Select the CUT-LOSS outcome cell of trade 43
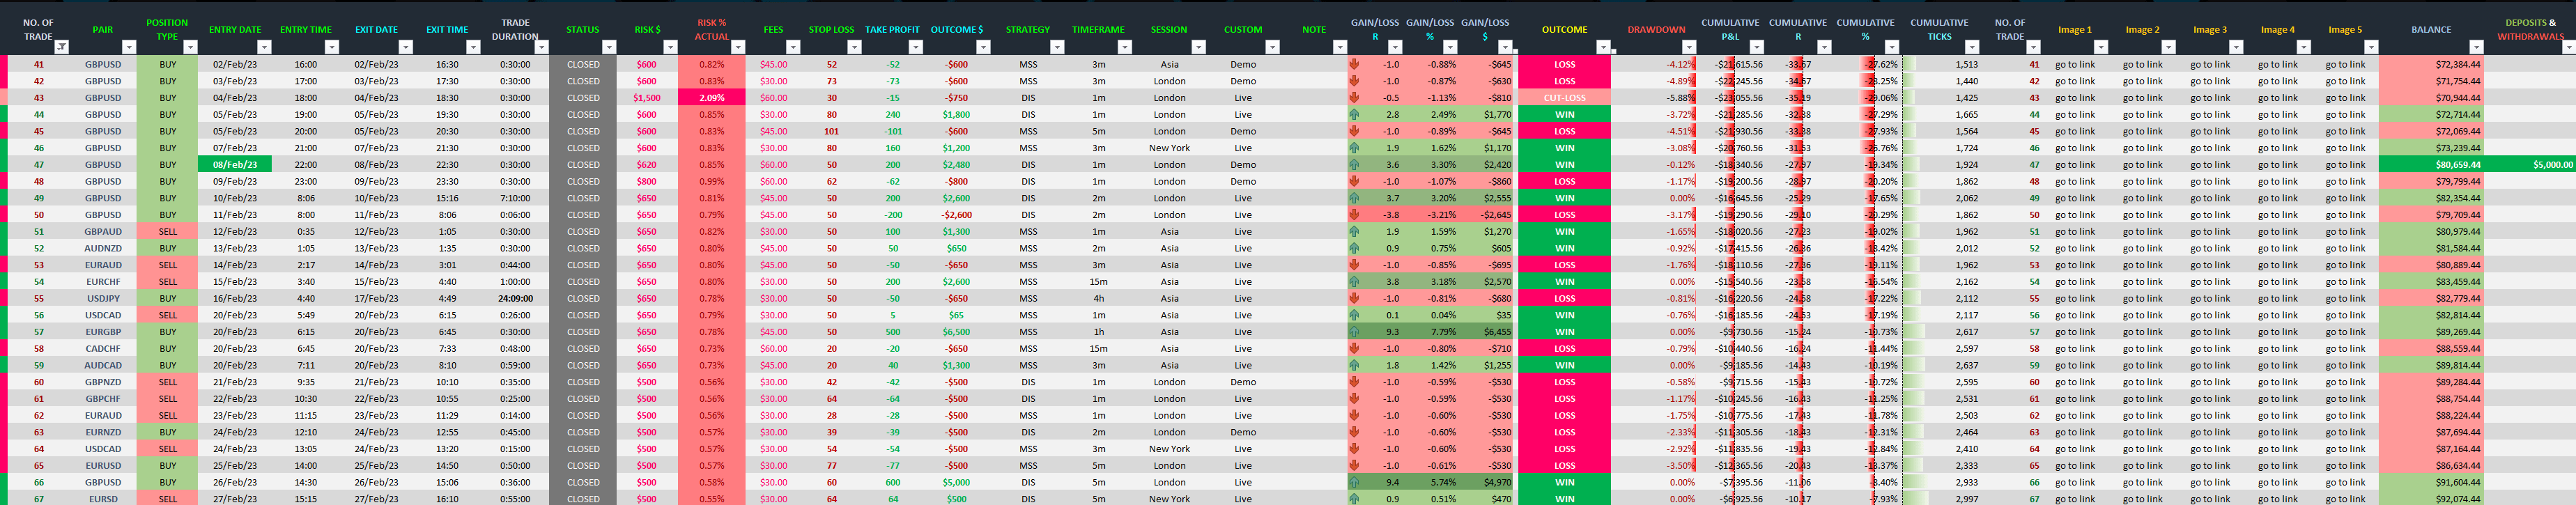Viewport: 2576px width, 505px height. point(1564,98)
